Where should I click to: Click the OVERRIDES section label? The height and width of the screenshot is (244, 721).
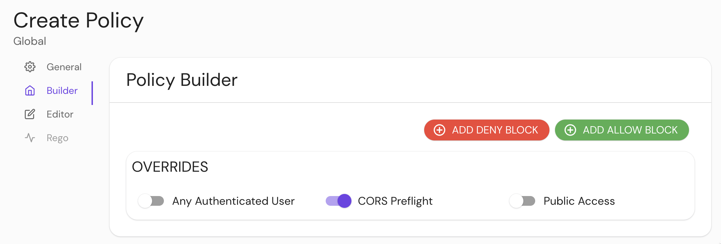[x=170, y=167]
